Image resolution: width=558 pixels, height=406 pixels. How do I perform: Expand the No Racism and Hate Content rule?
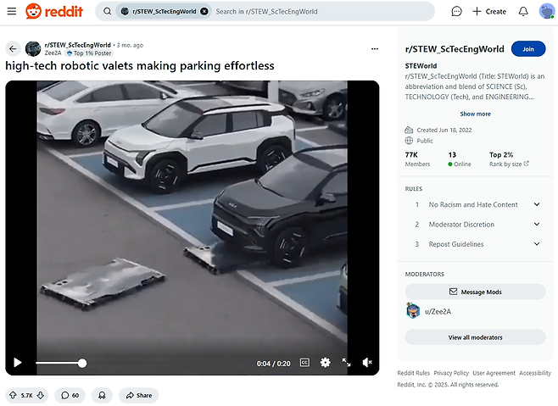click(x=536, y=204)
